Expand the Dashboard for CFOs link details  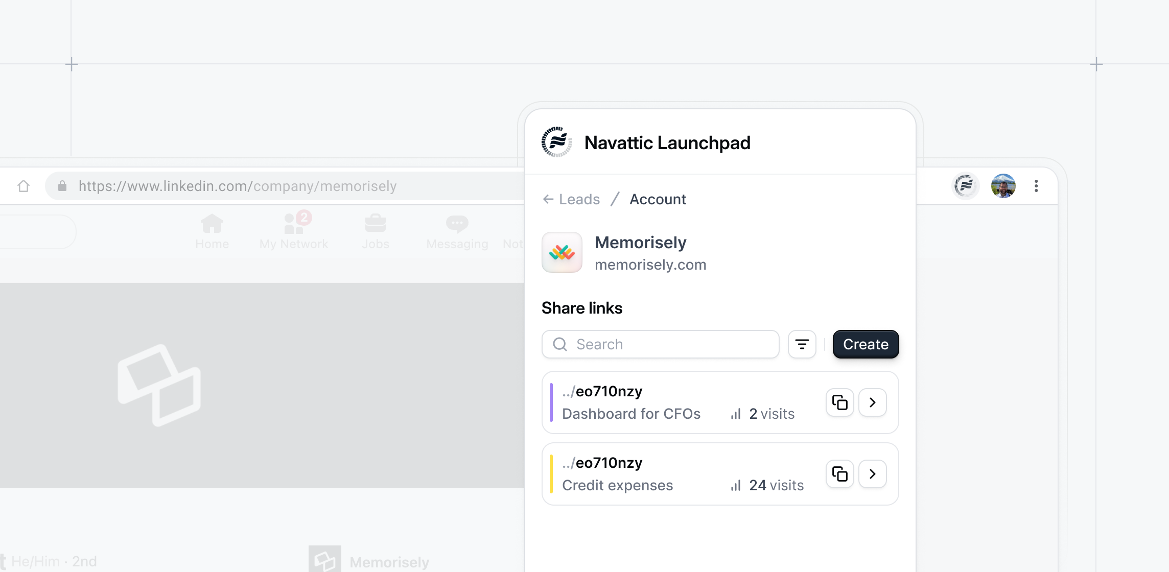873,402
